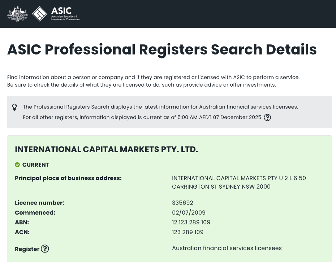
Task: Toggle the Register help tooltip open
Action: click(x=45, y=249)
